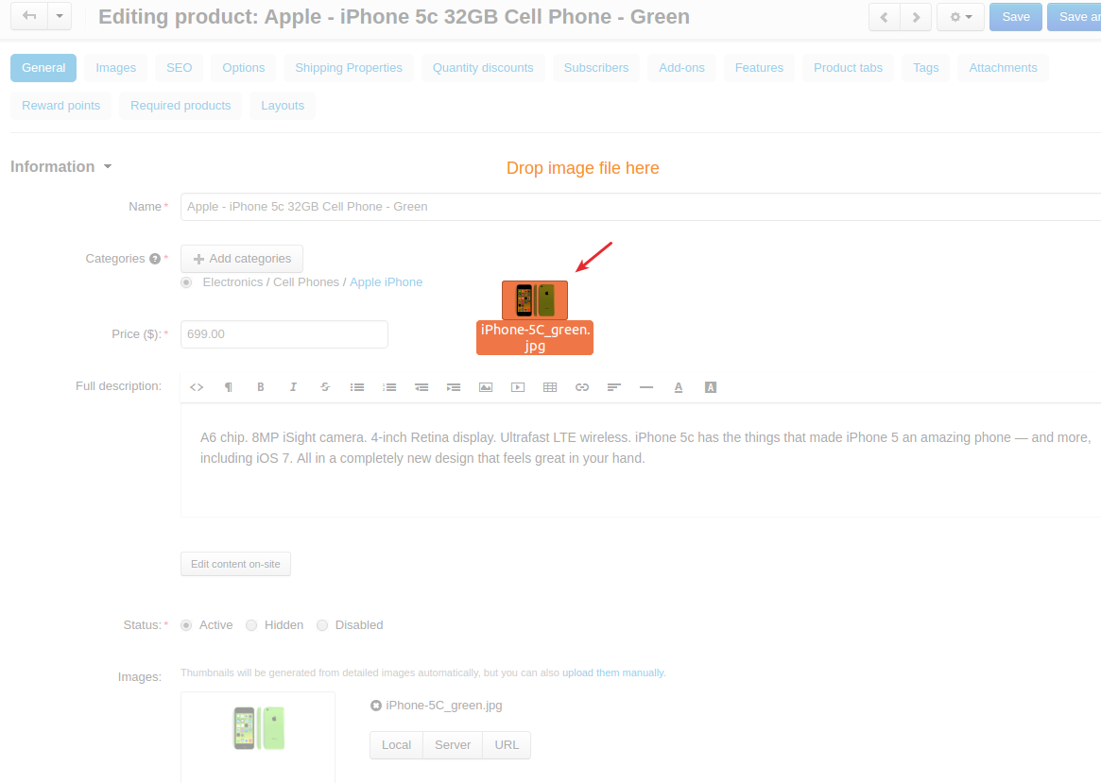This screenshot has height=783, width=1101.
Task: Choose text color in editor toolbar
Action: (679, 387)
